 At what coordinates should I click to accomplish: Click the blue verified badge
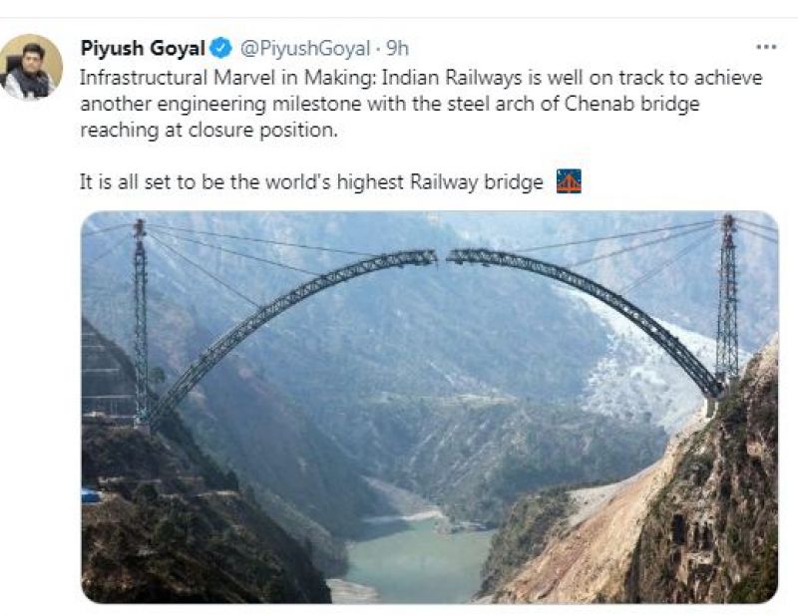[220, 49]
